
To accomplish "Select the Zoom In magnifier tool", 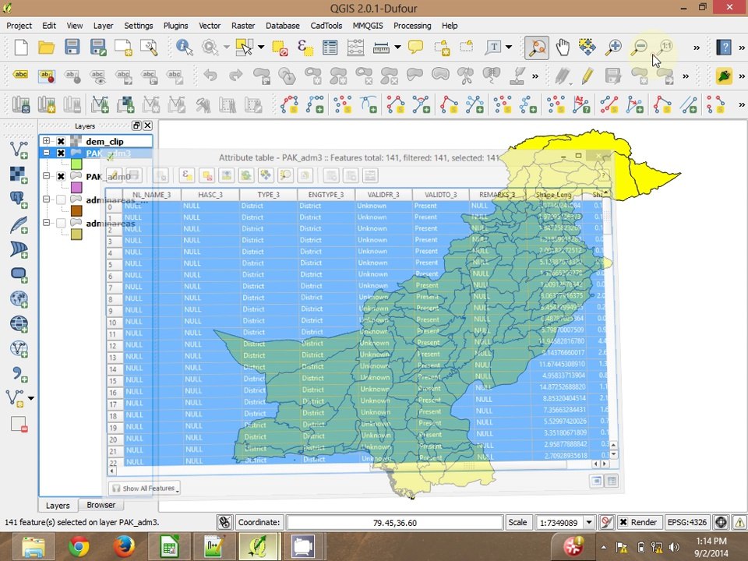I will (613, 48).
